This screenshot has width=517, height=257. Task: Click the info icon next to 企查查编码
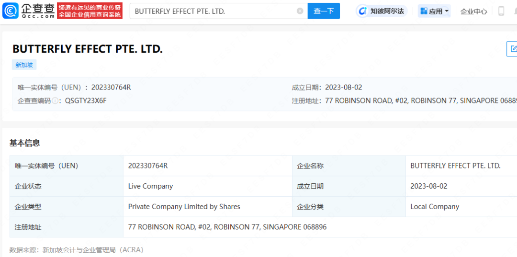(x=55, y=101)
